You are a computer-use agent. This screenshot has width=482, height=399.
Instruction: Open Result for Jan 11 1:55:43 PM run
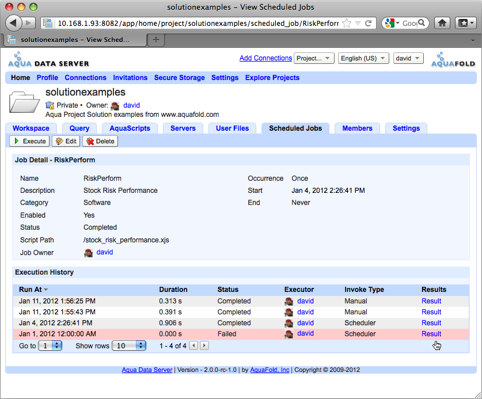point(431,312)
